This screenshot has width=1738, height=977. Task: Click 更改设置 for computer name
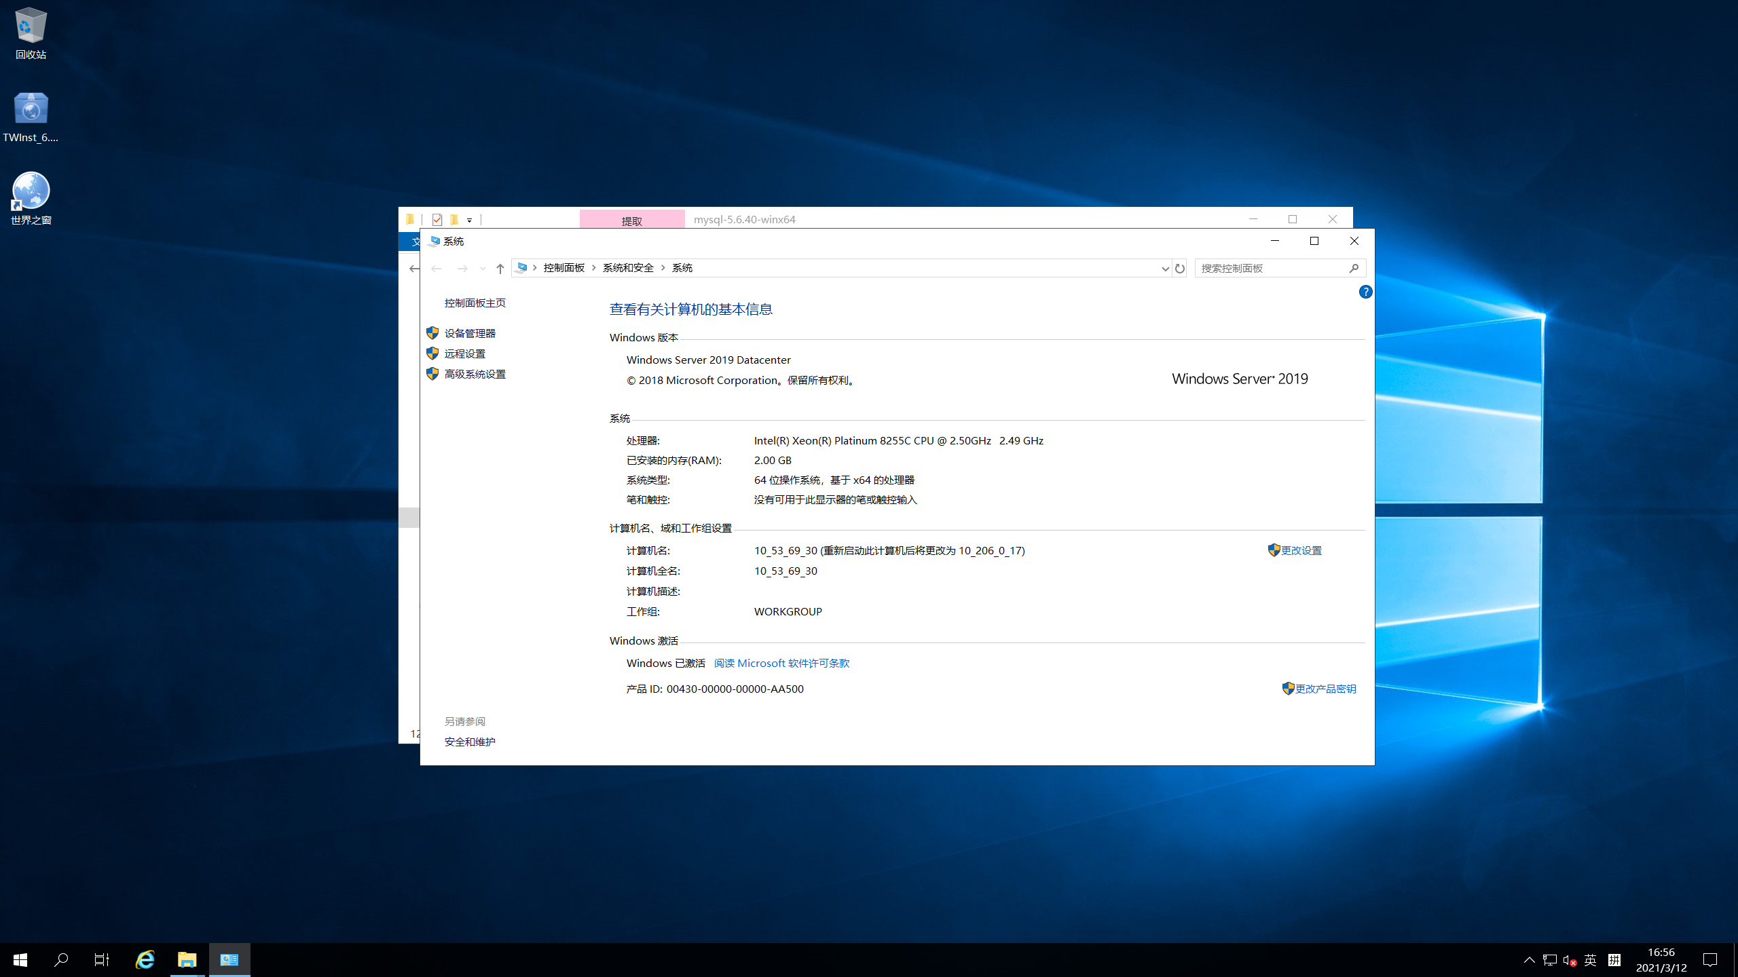(1301, 550)
